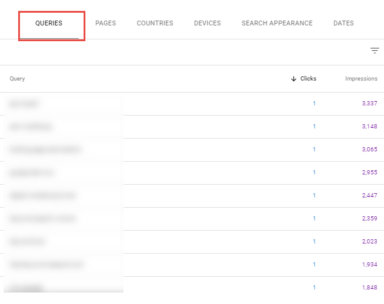Select impressions value 2,023

(369, 242)
